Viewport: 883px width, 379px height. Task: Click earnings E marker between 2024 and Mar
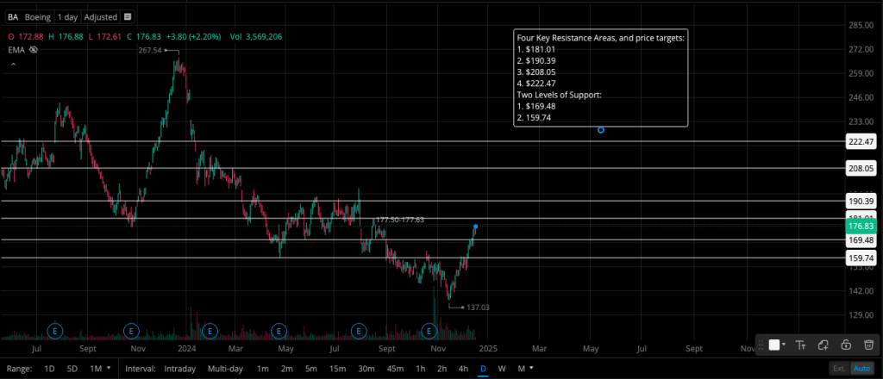(210, 331)
